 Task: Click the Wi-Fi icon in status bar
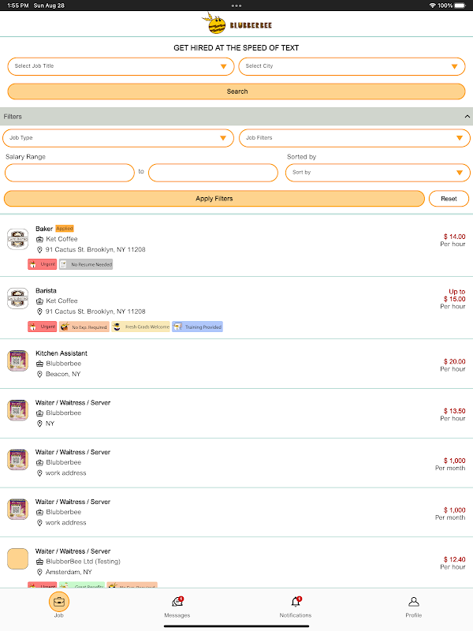point(433,6)
